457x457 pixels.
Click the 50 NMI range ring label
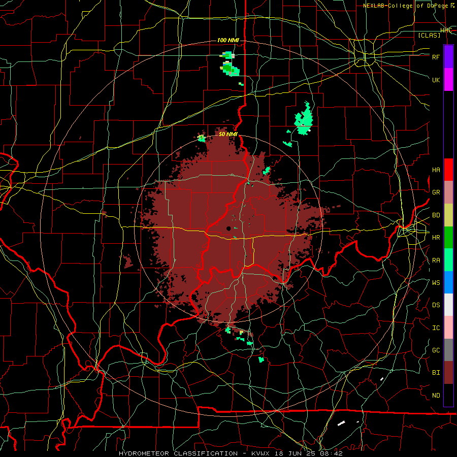click(228, 134)
